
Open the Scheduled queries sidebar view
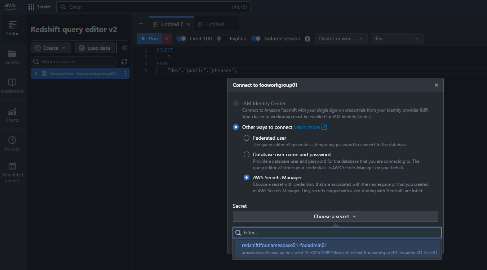(13, 173)
